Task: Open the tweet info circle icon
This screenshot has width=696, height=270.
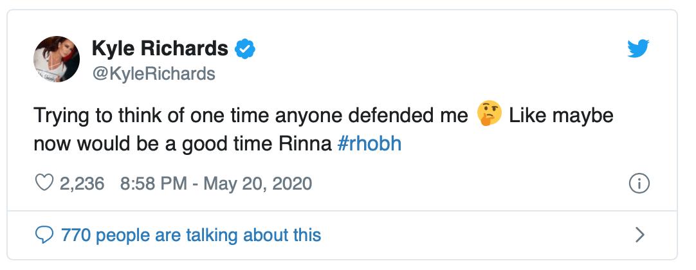Action: (x=639, y=184)
